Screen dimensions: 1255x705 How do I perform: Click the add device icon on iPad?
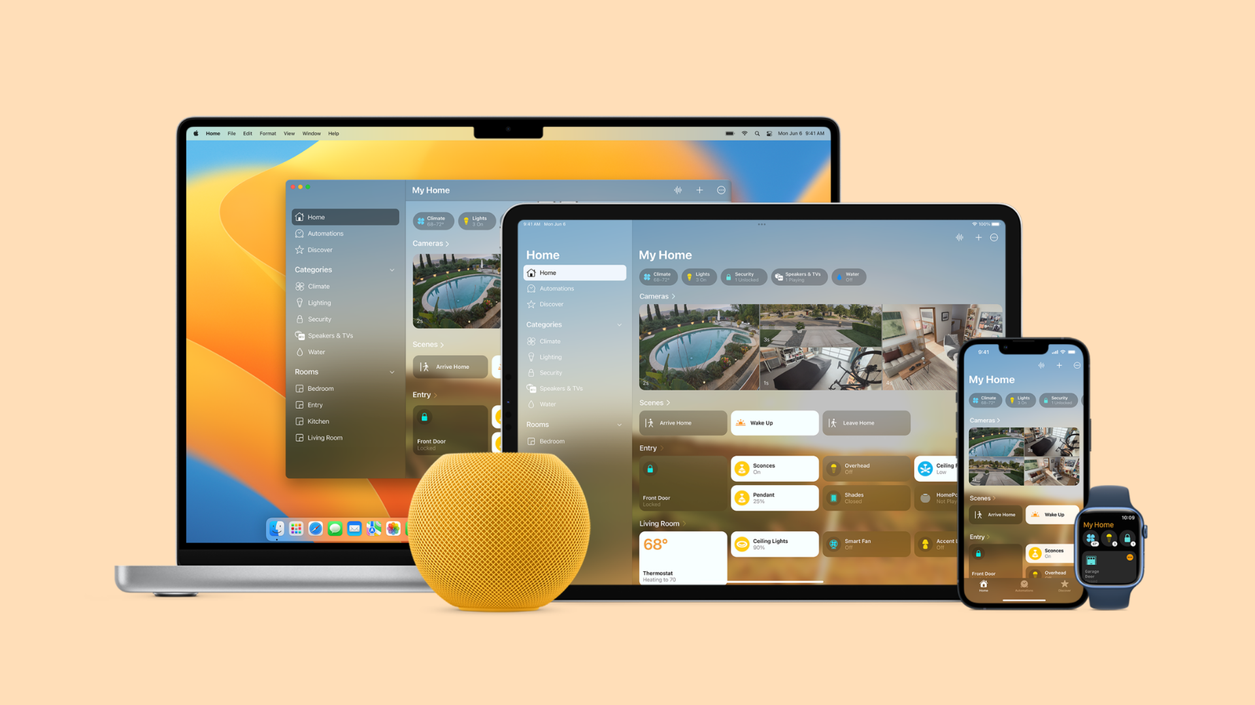pos(979,238)
